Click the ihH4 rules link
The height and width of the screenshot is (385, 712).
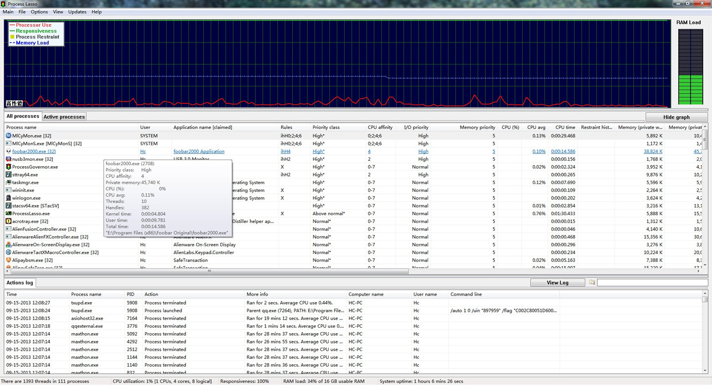click(x=285, y=152)
